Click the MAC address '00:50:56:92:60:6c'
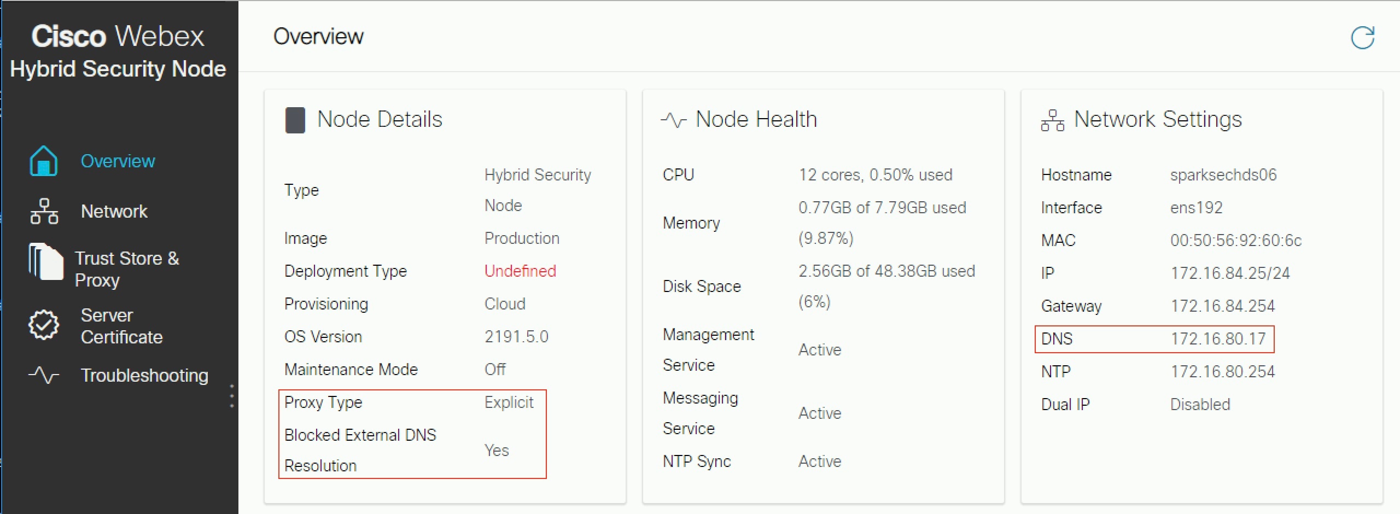Image resolution: width=1400 pixels, height=514 pixels. [x=1236, y=241]
